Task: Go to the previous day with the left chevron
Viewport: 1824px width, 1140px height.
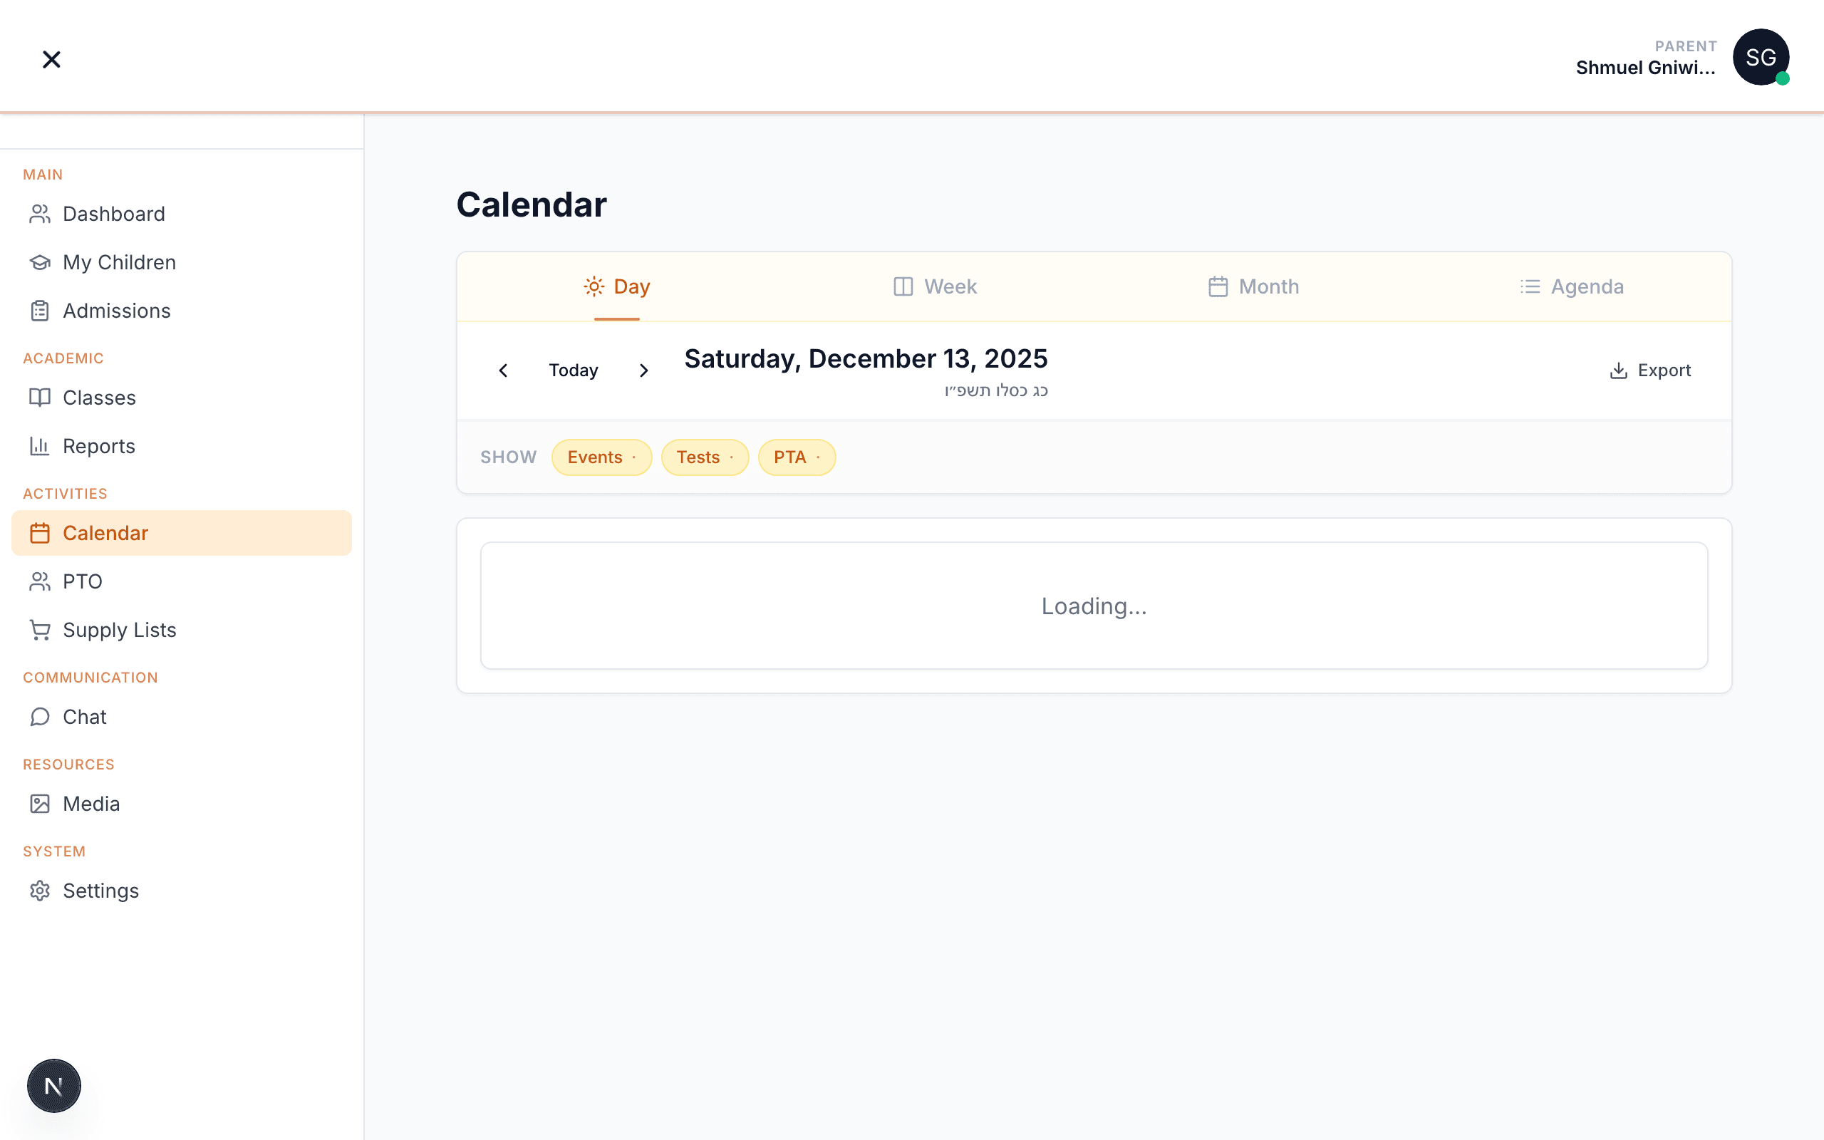Action: pyautogui.click(x=503, y=370)
